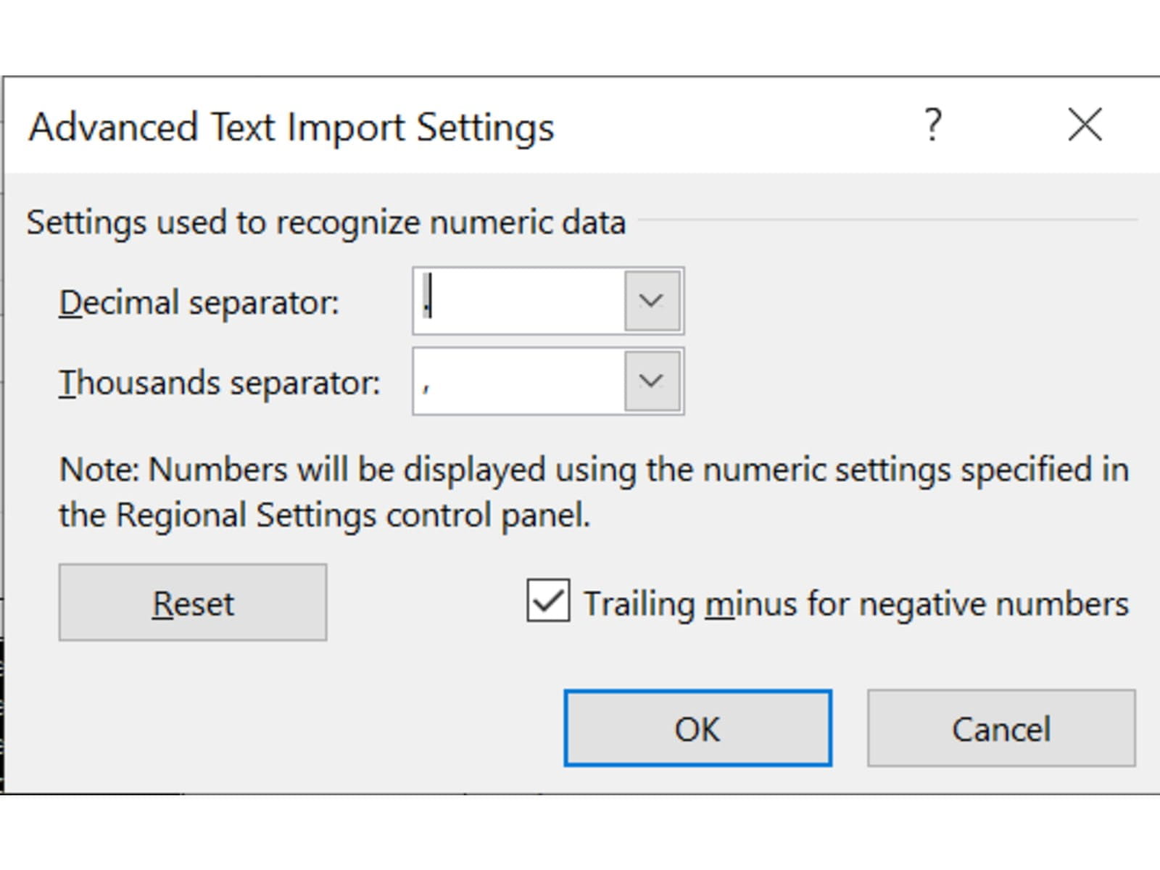Close the Advanced Text Import Settings dialog
The image size is (1160, 870).
click(1085, 125)
